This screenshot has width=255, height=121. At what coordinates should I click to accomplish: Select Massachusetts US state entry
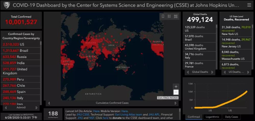[236, 56]
